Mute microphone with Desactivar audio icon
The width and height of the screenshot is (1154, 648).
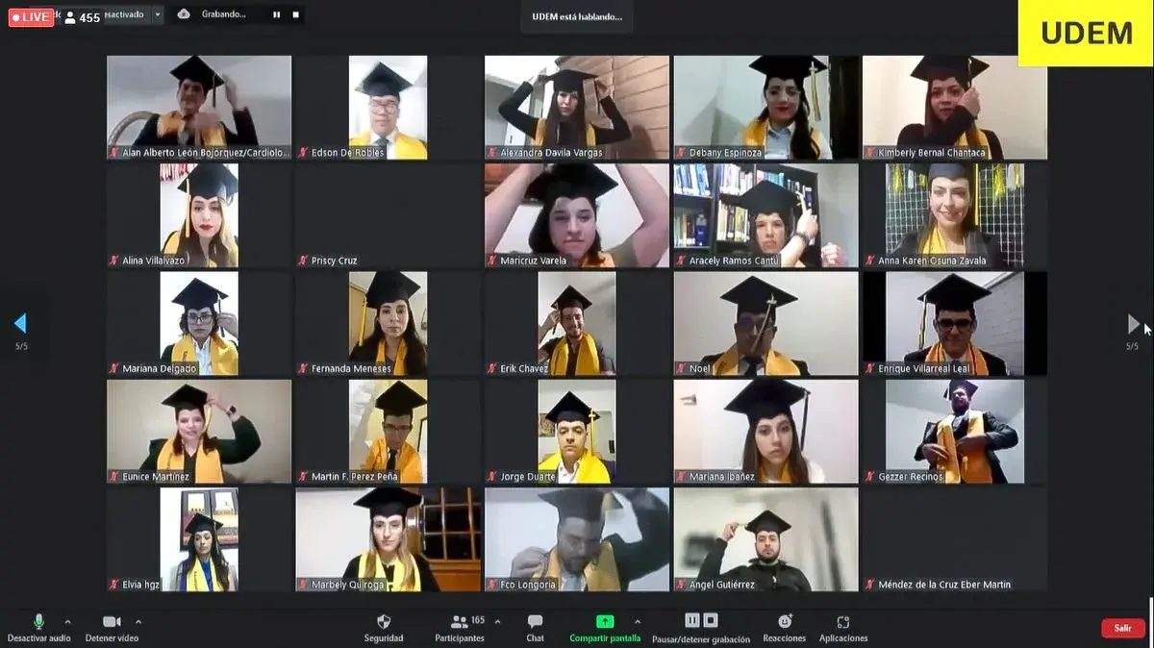38,622
